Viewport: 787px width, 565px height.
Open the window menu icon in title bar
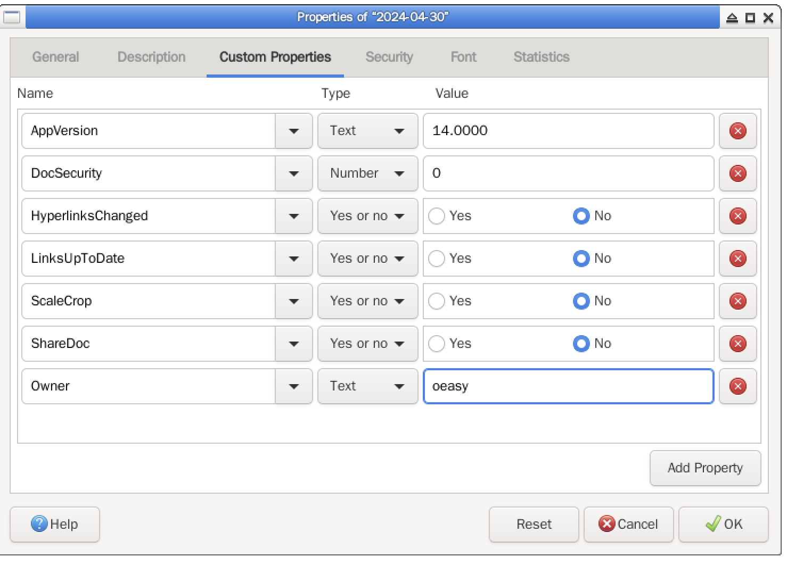pos(12,17)
